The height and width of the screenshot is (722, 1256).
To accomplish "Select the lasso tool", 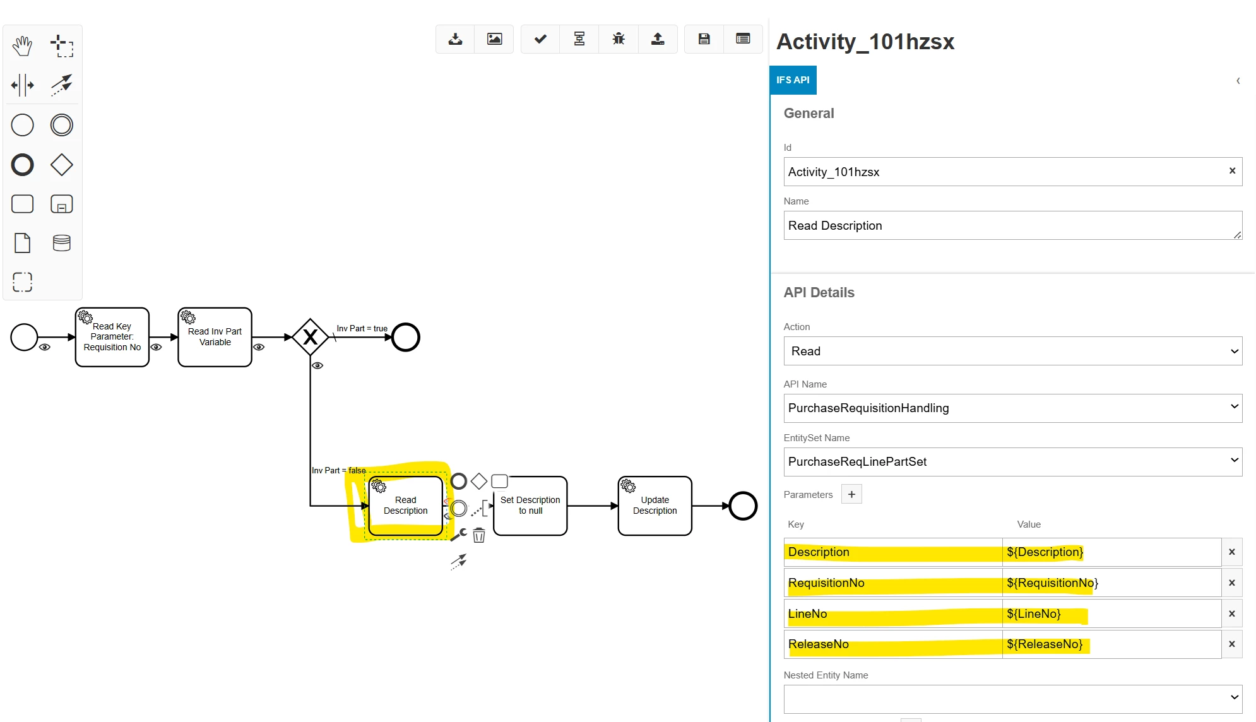I will [62, 46].
